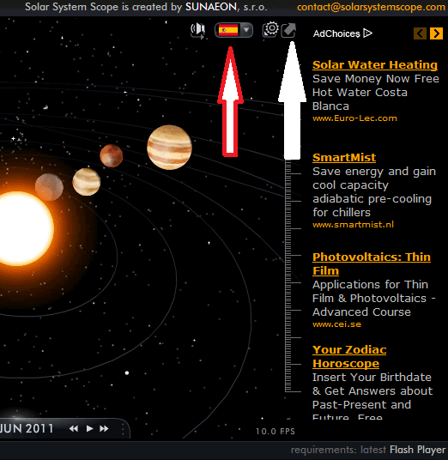Mute sound with the speaker icon
The image size is (448, 460).
197,30
